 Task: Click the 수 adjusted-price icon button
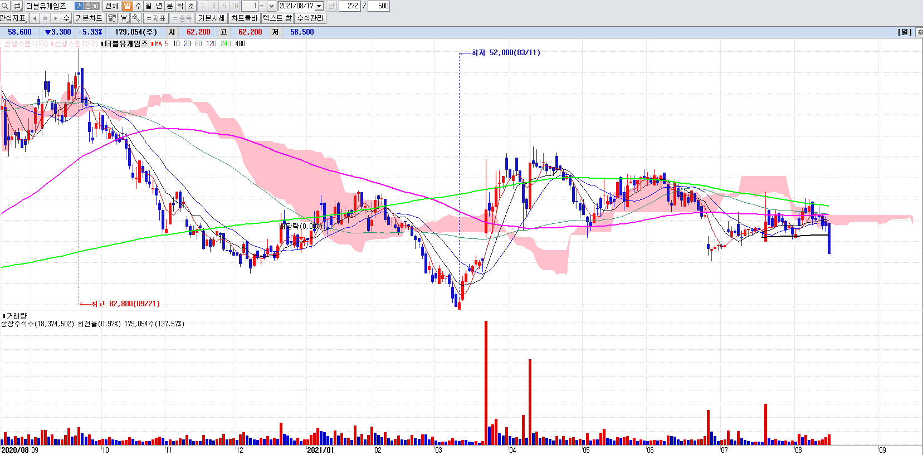66,18
